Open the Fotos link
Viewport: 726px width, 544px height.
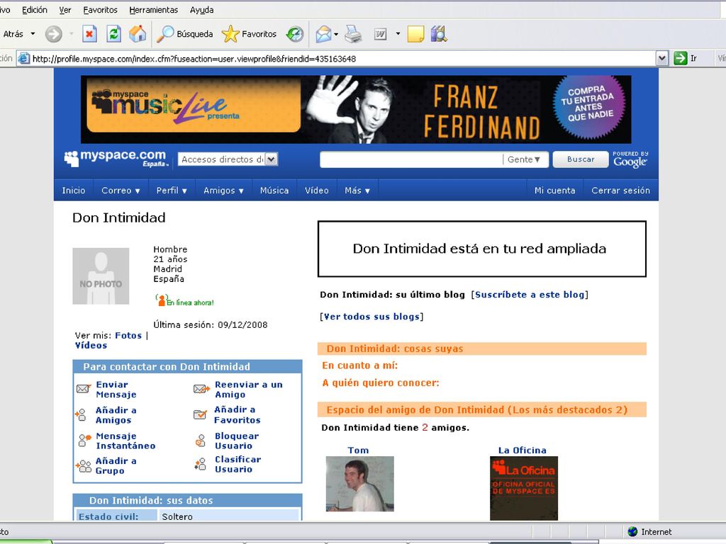point(128,335)
